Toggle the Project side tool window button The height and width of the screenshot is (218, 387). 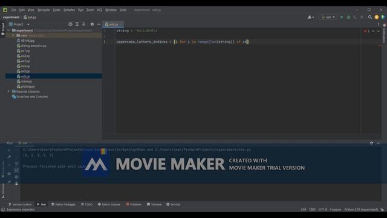pyautogui.click(x=3, y=29)
